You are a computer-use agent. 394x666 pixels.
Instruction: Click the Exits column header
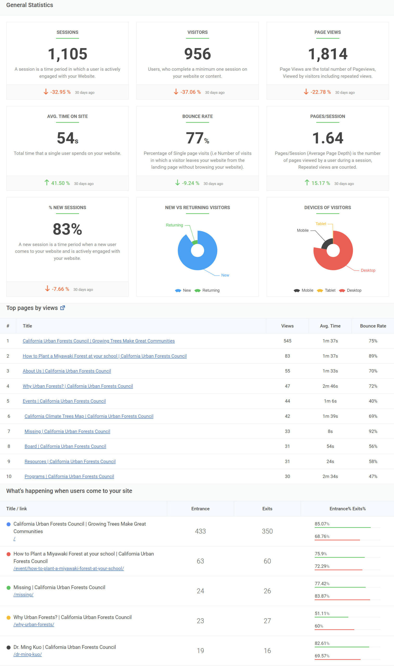point(267,509)
